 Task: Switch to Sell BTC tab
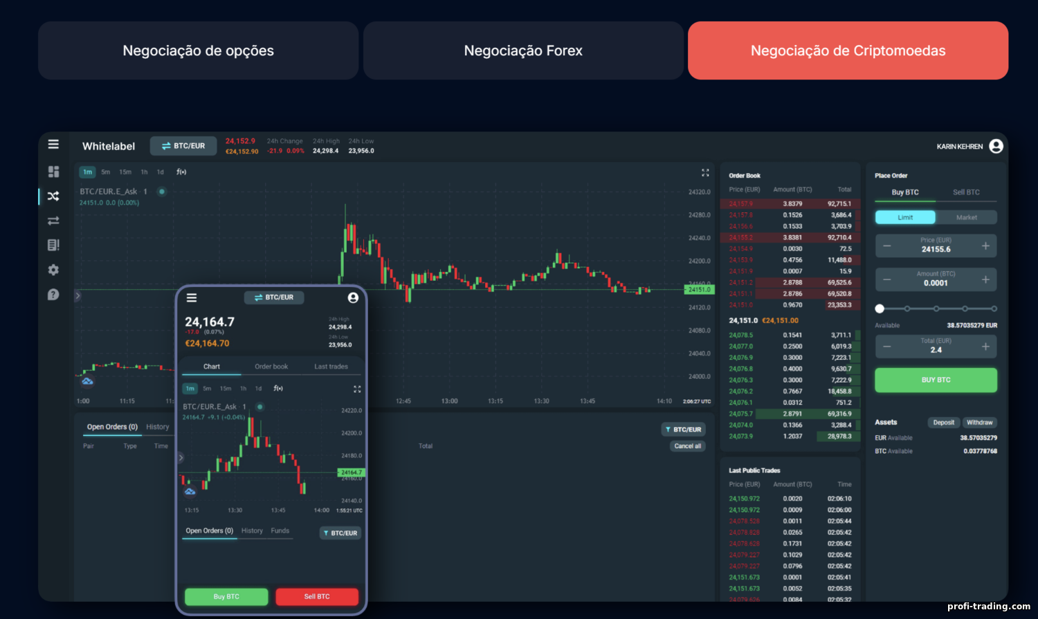(x=966, y=192)
